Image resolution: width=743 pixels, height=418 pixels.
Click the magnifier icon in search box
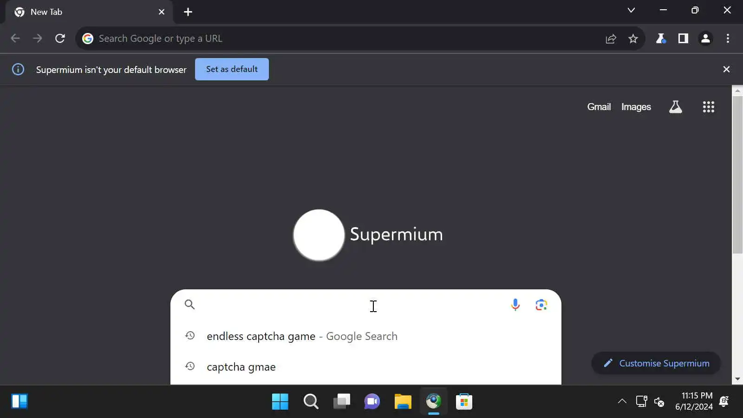pos(189,304)
